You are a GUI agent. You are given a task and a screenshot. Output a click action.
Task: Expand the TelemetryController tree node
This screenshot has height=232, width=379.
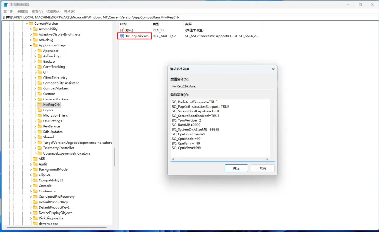[x=35, y=148]
